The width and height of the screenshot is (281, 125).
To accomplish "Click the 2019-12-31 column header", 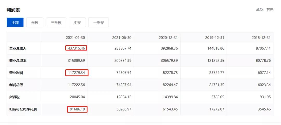I will tap(215, 38).
